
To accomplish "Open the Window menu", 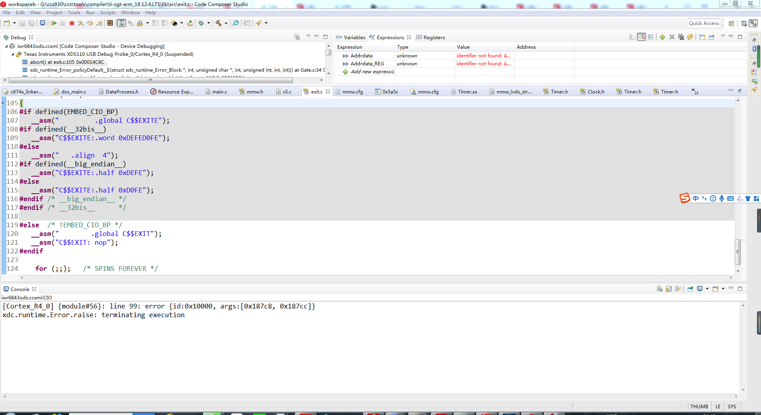I will pyautogui.click(x=130, y=13).
